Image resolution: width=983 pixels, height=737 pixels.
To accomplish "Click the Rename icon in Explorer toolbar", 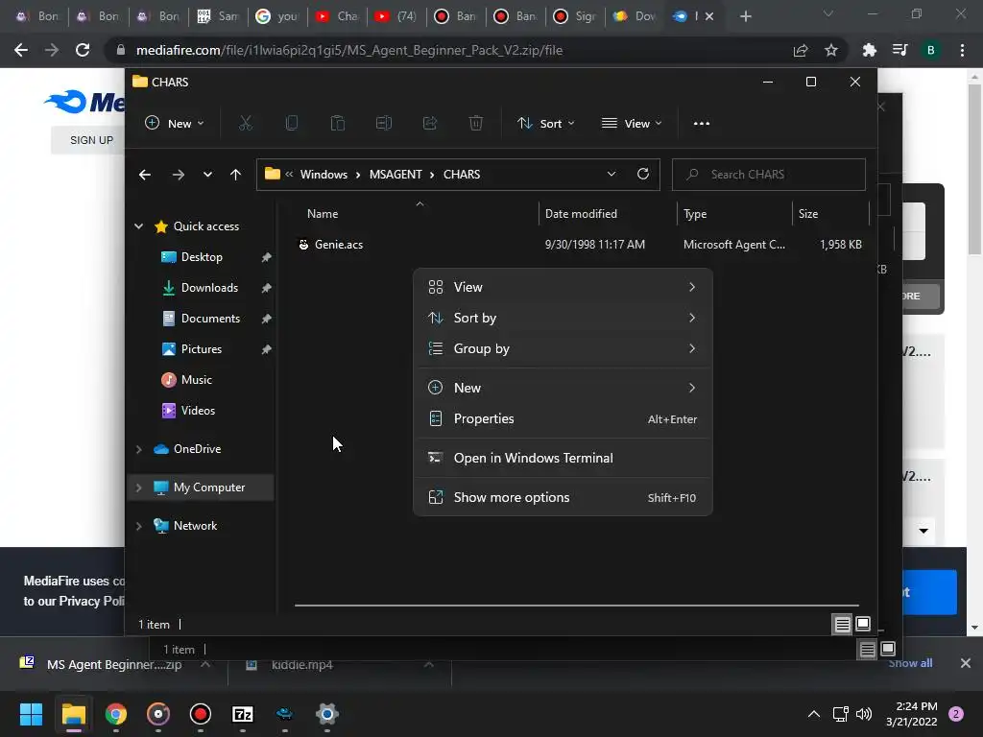I will coord(384,124).
